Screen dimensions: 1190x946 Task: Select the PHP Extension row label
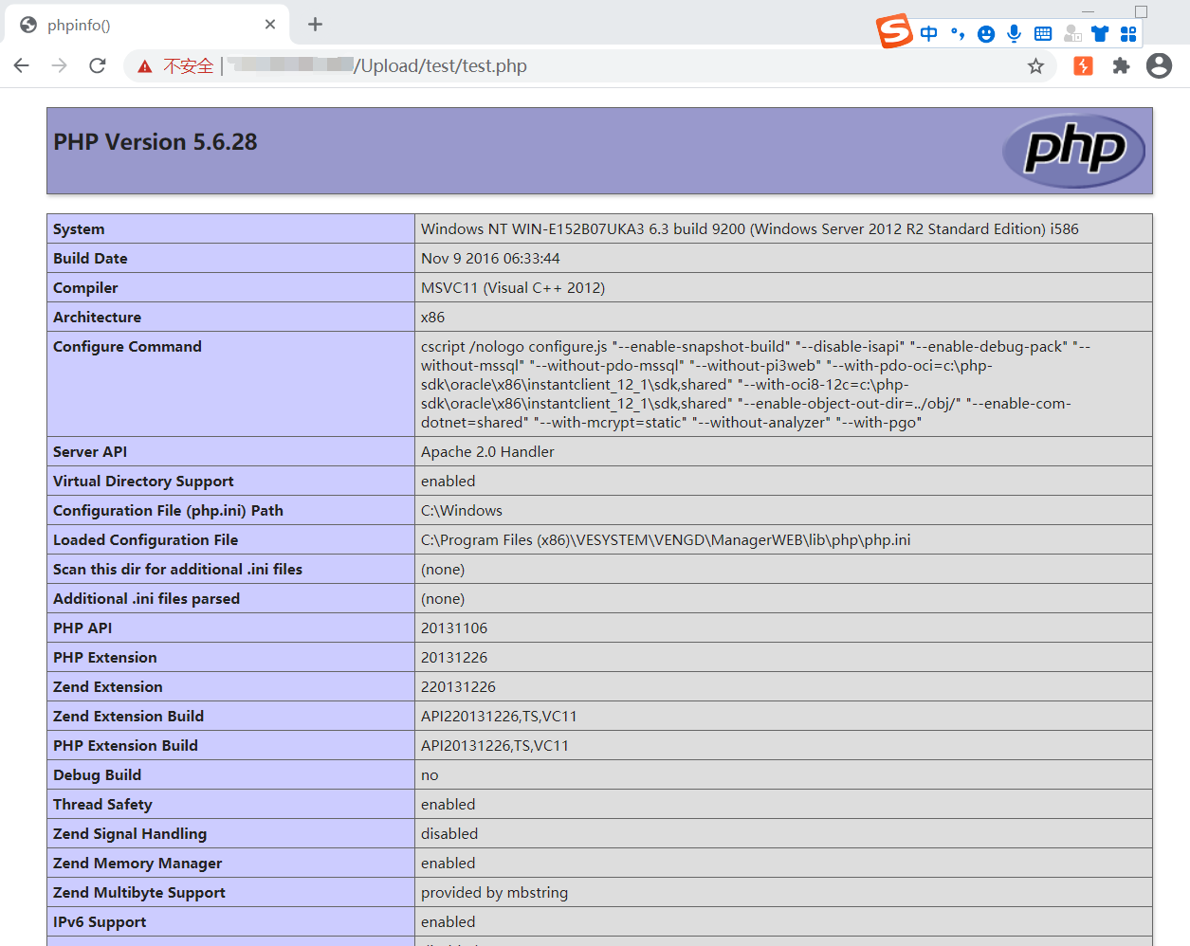coord(105,658)
